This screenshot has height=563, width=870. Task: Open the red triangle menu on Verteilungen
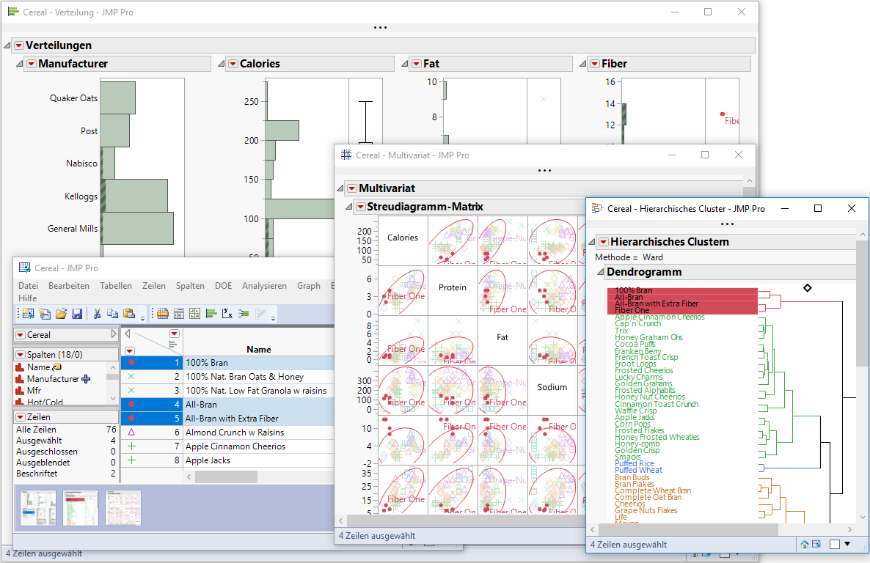18,45
